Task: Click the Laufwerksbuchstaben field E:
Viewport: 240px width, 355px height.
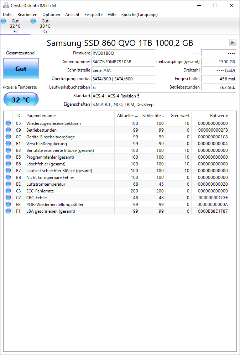Action: click(123, 88)
